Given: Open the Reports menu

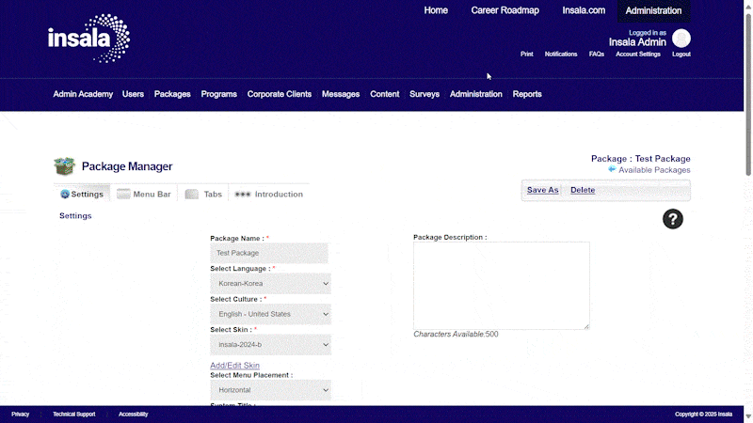Looking at the screenshot, I should click(x=527, y=94).
